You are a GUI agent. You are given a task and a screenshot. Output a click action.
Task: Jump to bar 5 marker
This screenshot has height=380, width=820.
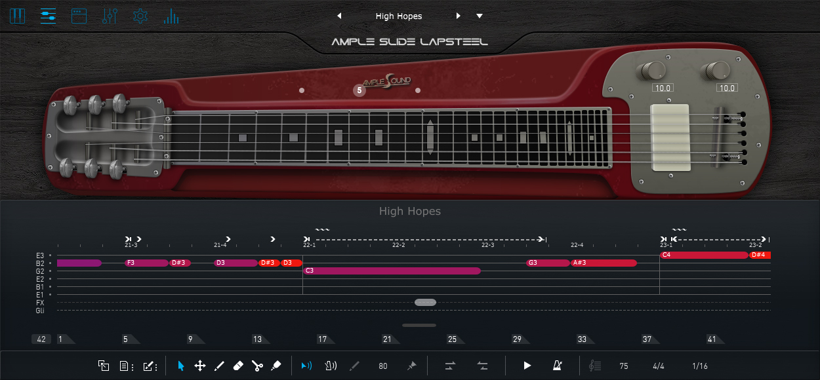point(130,339)
